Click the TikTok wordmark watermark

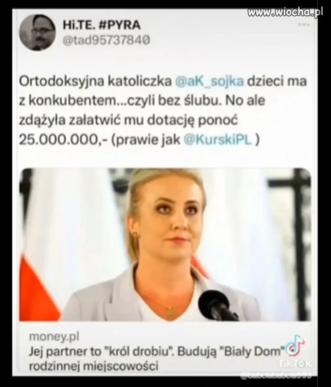click(295, 363)
